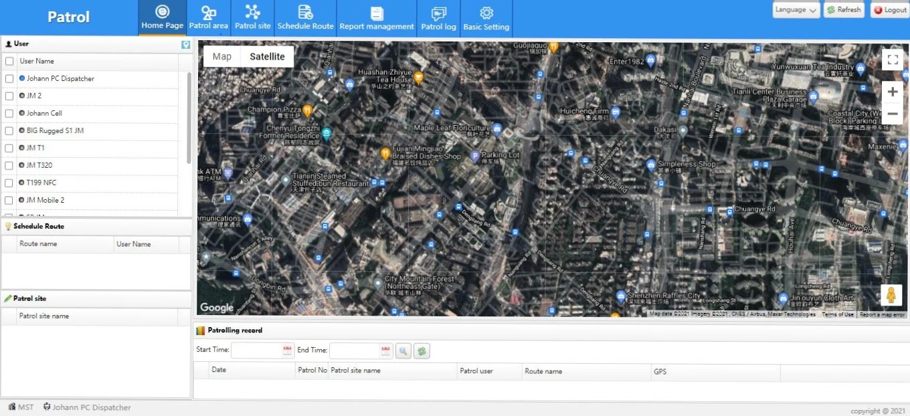Screen dimensions: 910x416
Task: Open Basic Setting tab
Action: [486, 18]
